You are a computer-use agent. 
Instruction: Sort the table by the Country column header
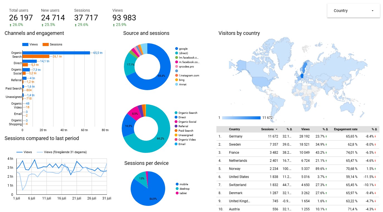pos(234,129)
